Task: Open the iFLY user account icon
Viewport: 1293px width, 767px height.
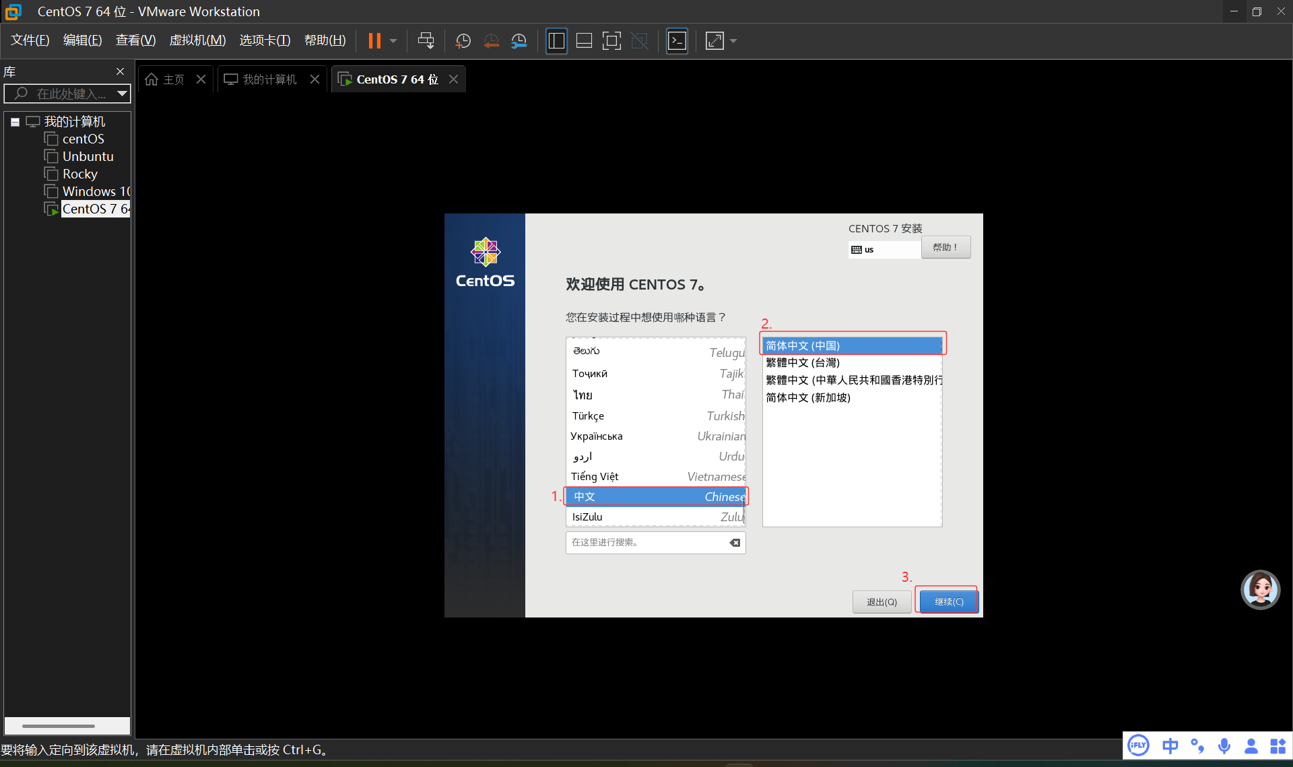Action: [x=1251, y=745]
